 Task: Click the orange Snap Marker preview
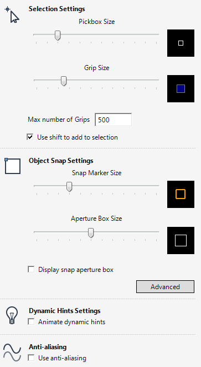181,194
